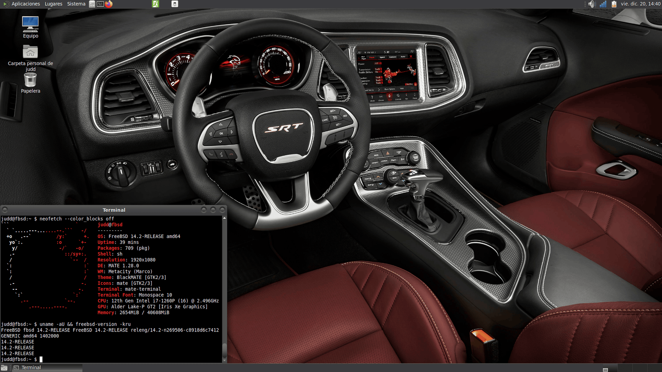Minimize the Terminal window
Screen dimensions: 662x372
tap(204, 210)
